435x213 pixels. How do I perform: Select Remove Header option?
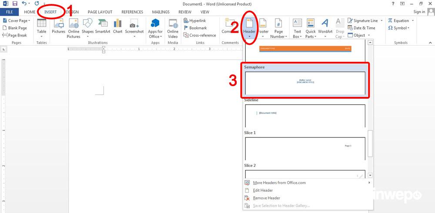pos(266,198)
